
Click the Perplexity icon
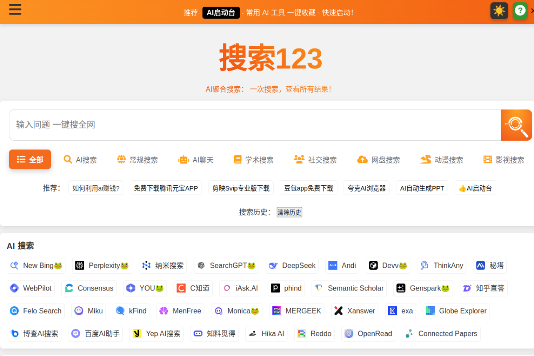[80, 265]
